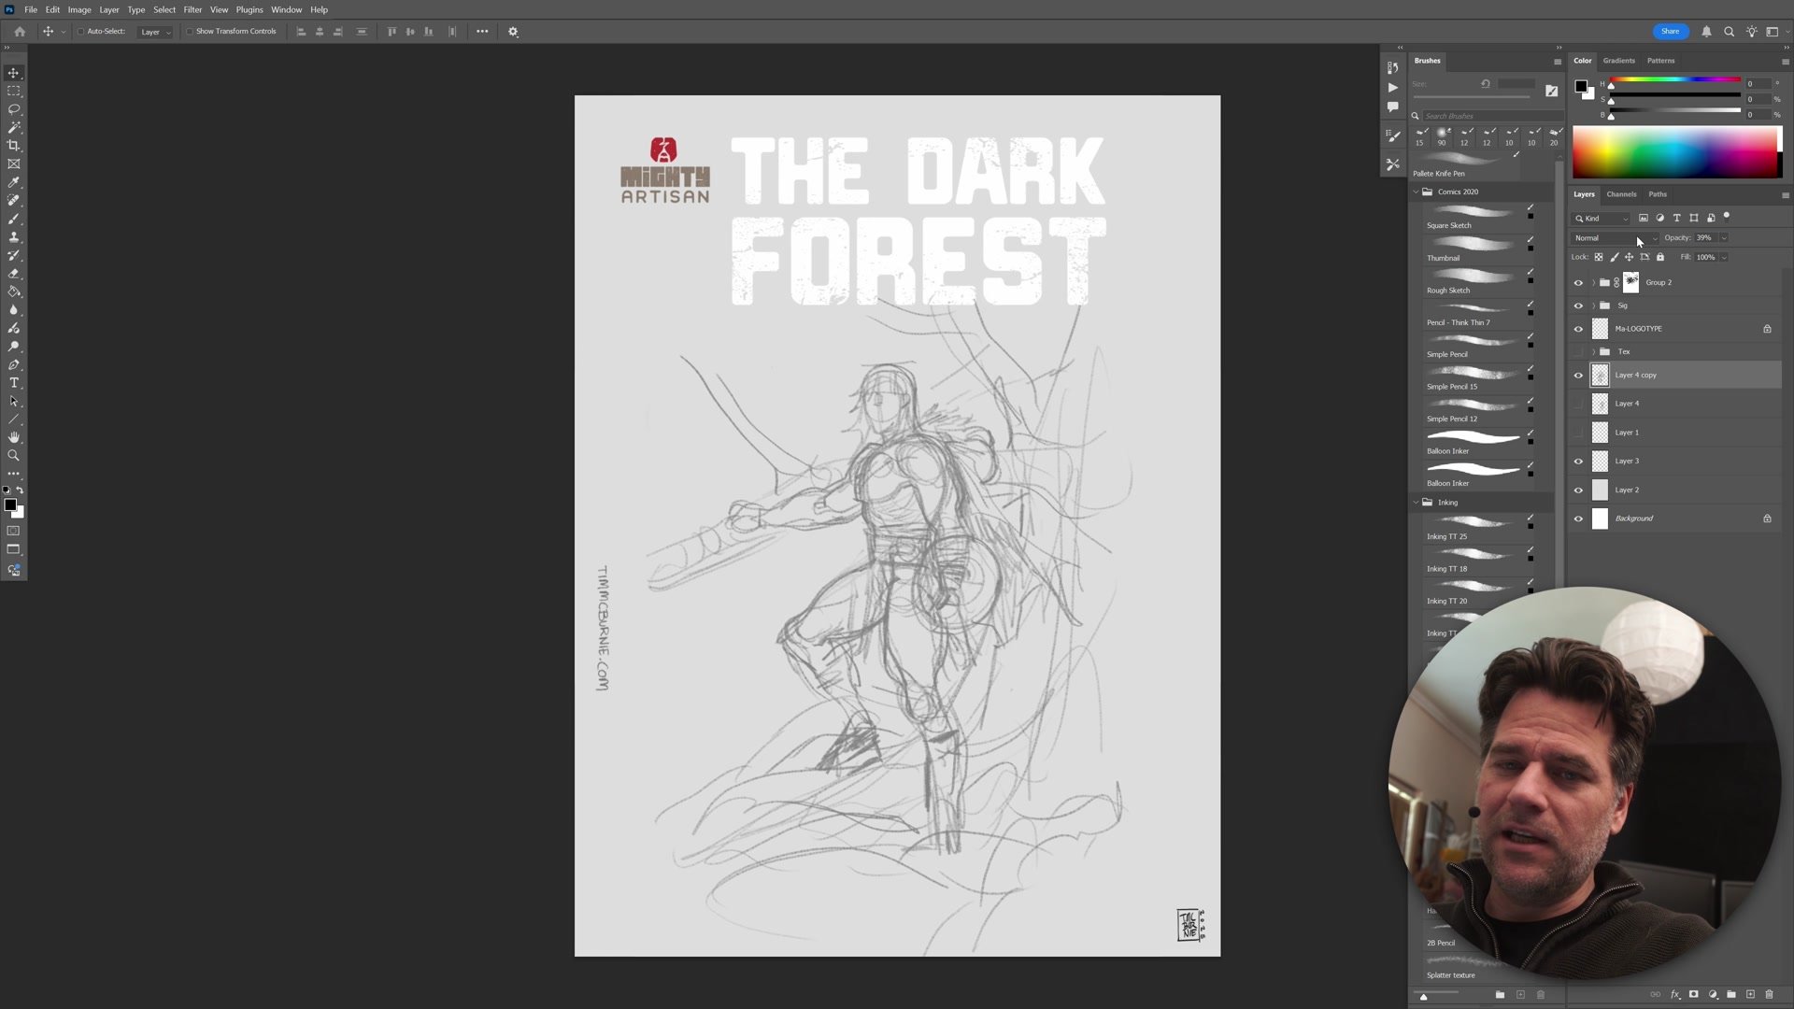Hide the Background layer
Screen dimensions: 1794x1009
click(1579, 519)
